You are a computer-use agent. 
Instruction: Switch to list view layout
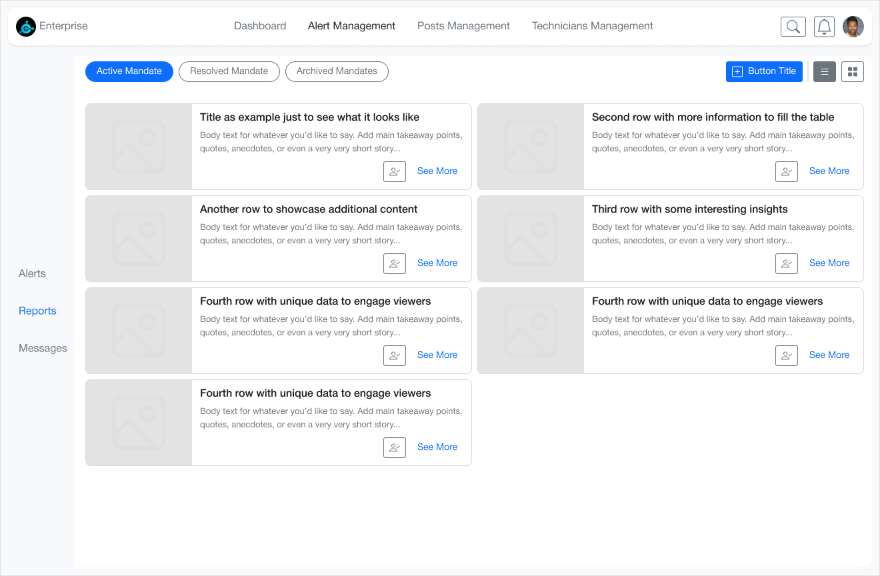825,71
